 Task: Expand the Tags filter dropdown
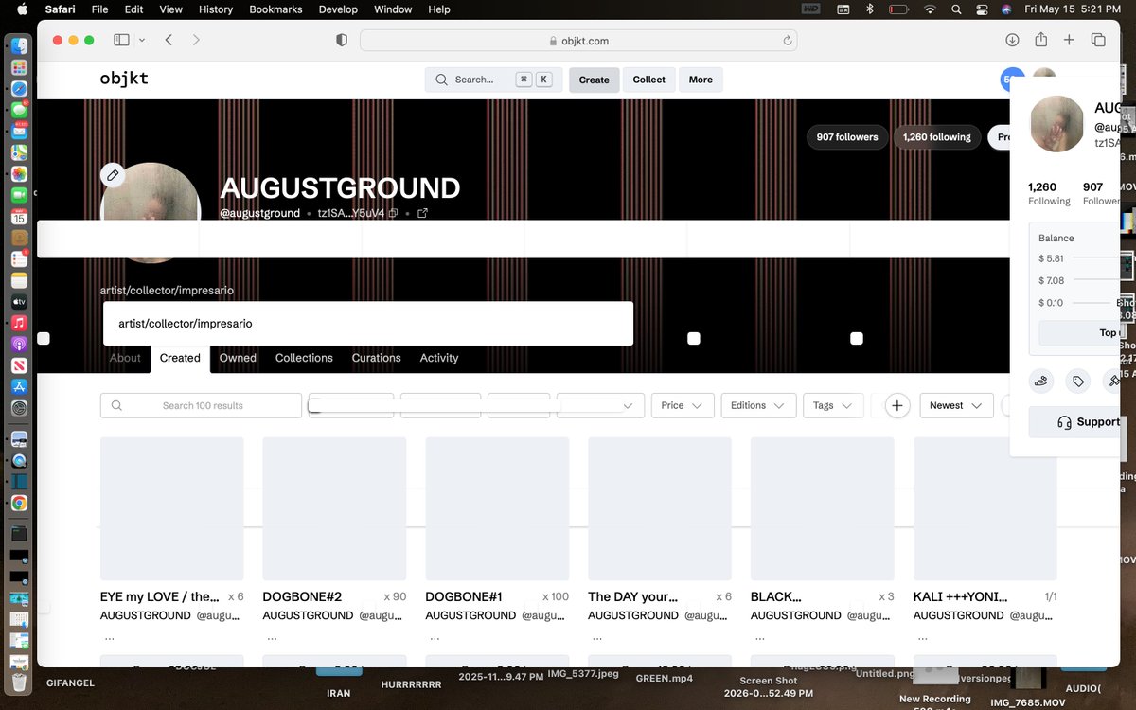tap(833, 405)
